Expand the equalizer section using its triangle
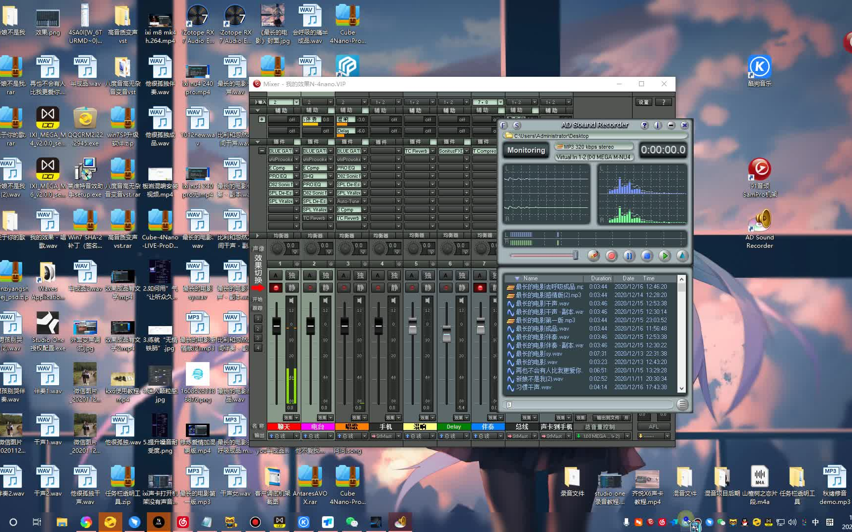Screen dimensions: 852x532 coord(257,236)
